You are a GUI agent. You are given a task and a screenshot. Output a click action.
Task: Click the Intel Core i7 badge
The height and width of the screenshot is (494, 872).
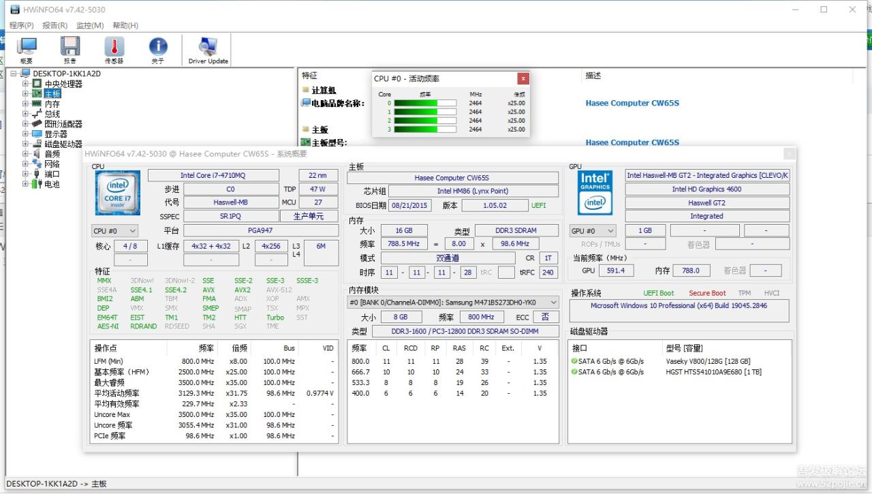117,191
